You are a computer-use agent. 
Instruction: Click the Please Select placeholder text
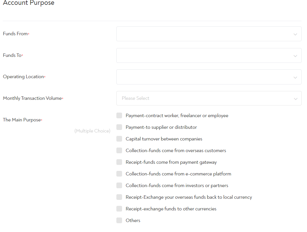135,98
